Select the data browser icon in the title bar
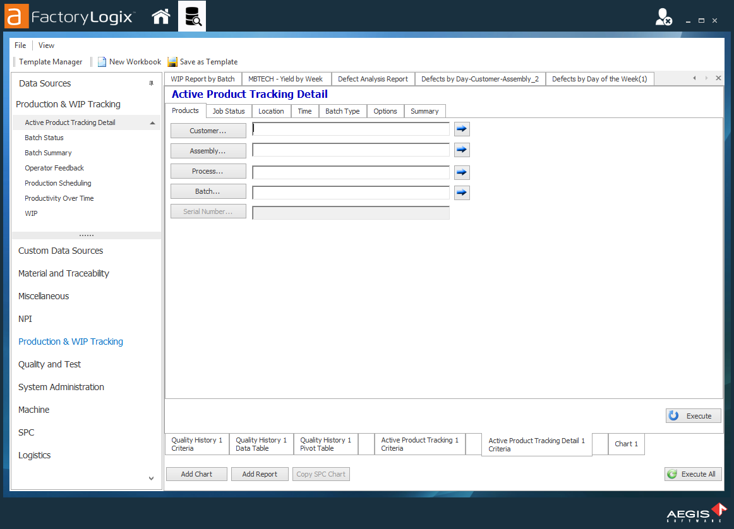 pos(193,16)
